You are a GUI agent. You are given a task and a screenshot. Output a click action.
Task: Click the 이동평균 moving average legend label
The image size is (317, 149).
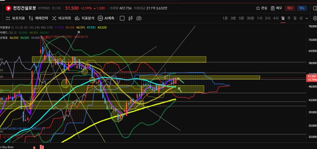5,28
